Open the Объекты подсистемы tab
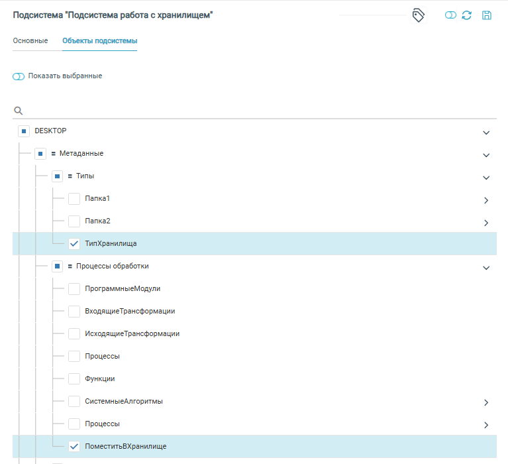The width and height of the screenshot is (508, 464). coord(99,41)
